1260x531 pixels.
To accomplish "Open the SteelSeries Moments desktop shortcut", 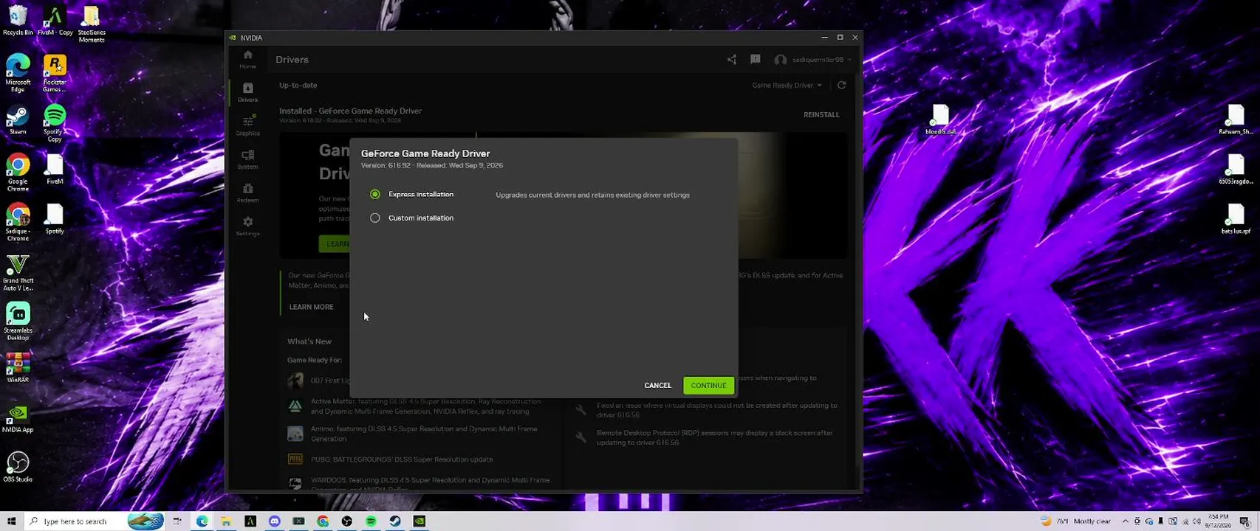I will (92, 24).
